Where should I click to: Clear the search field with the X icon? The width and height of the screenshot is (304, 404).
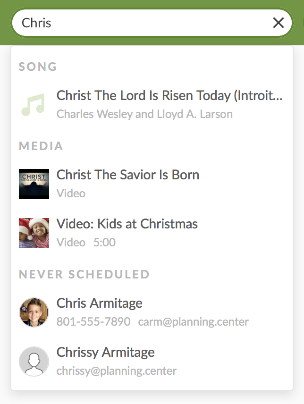279,23
